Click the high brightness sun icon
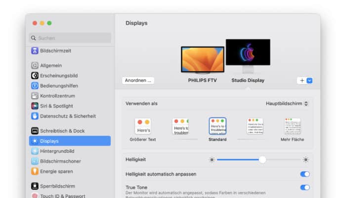 (305, 159)
